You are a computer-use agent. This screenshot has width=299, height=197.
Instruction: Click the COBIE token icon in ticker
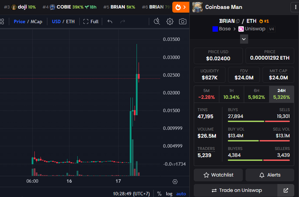(x=52, y=7)
